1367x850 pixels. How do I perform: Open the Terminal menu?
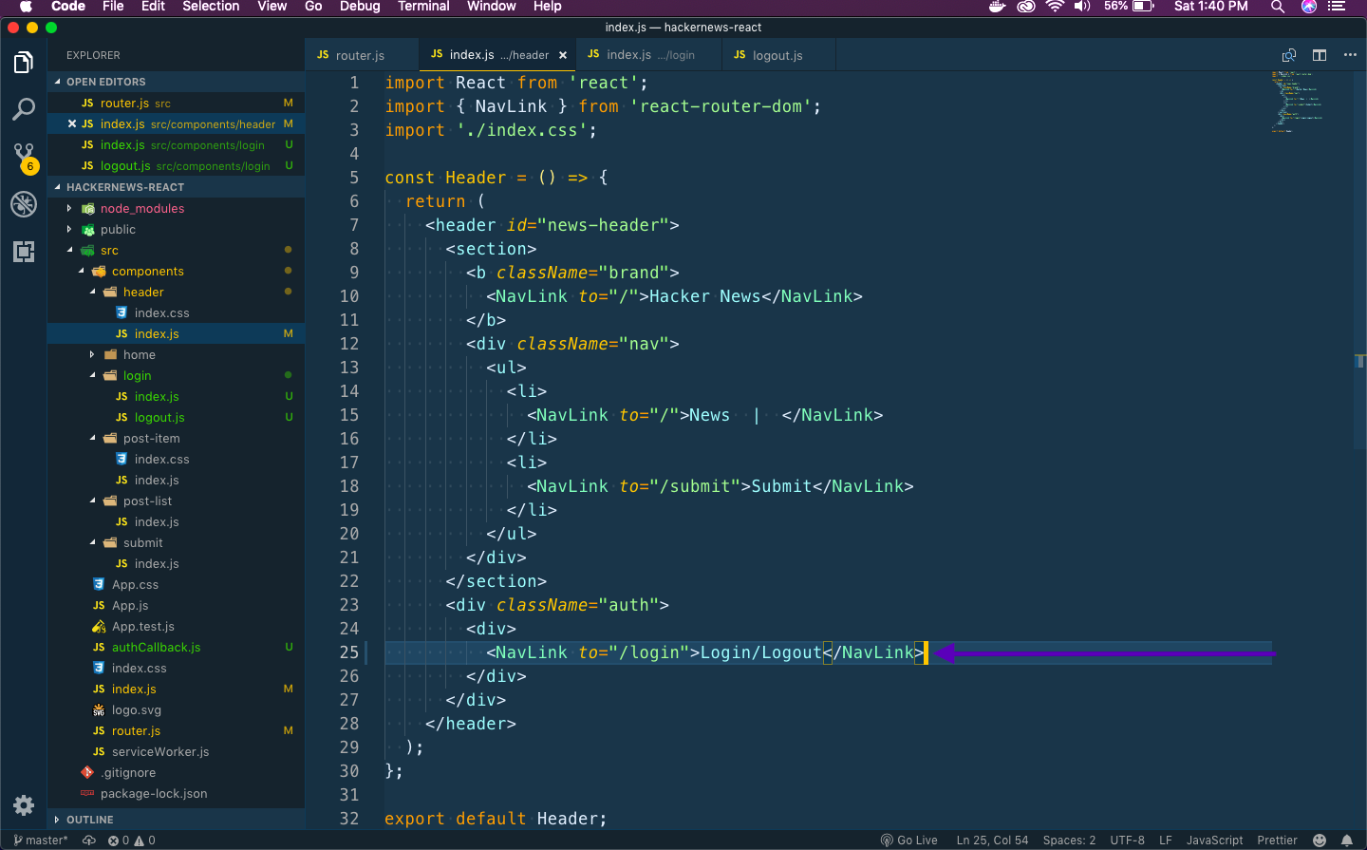[423, 7]
